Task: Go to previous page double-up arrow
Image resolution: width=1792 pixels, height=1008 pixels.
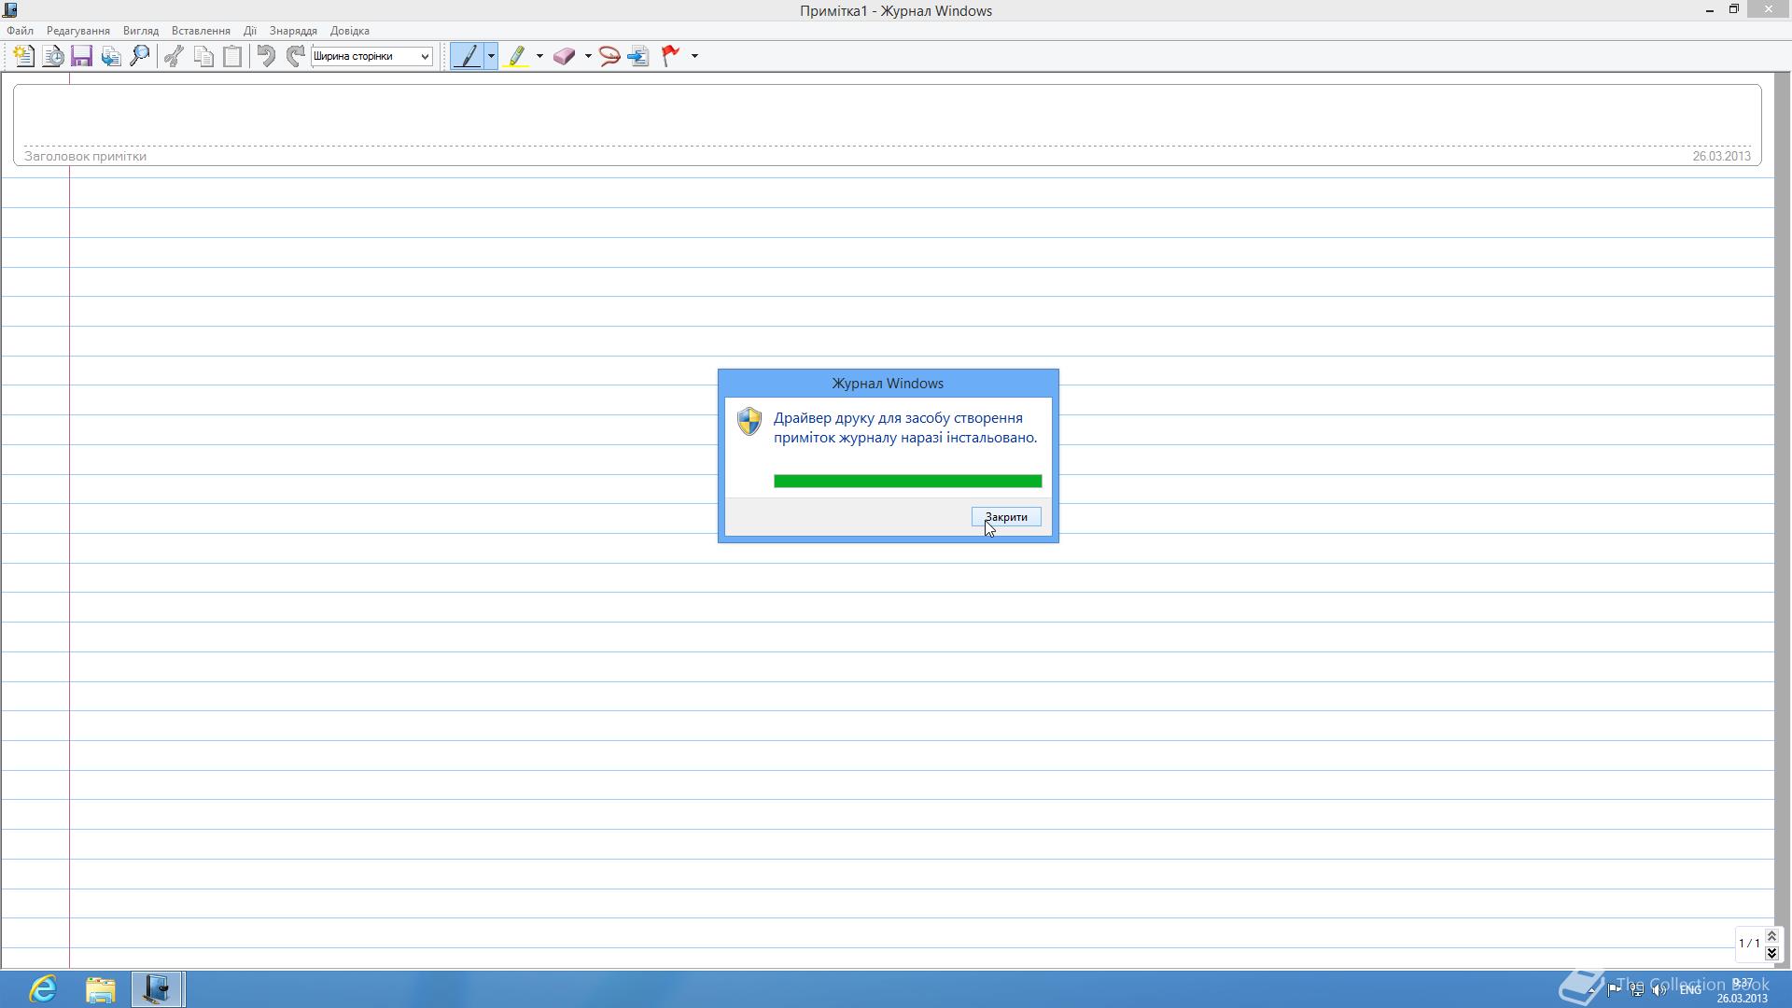Action: 1771,936
